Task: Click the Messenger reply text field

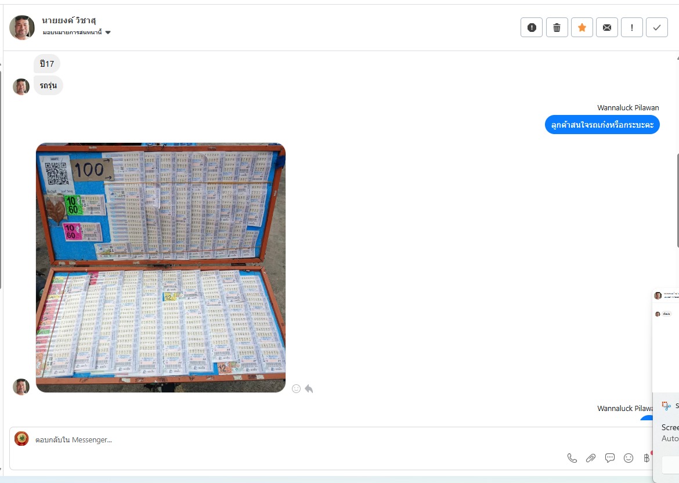Action: 303,439
